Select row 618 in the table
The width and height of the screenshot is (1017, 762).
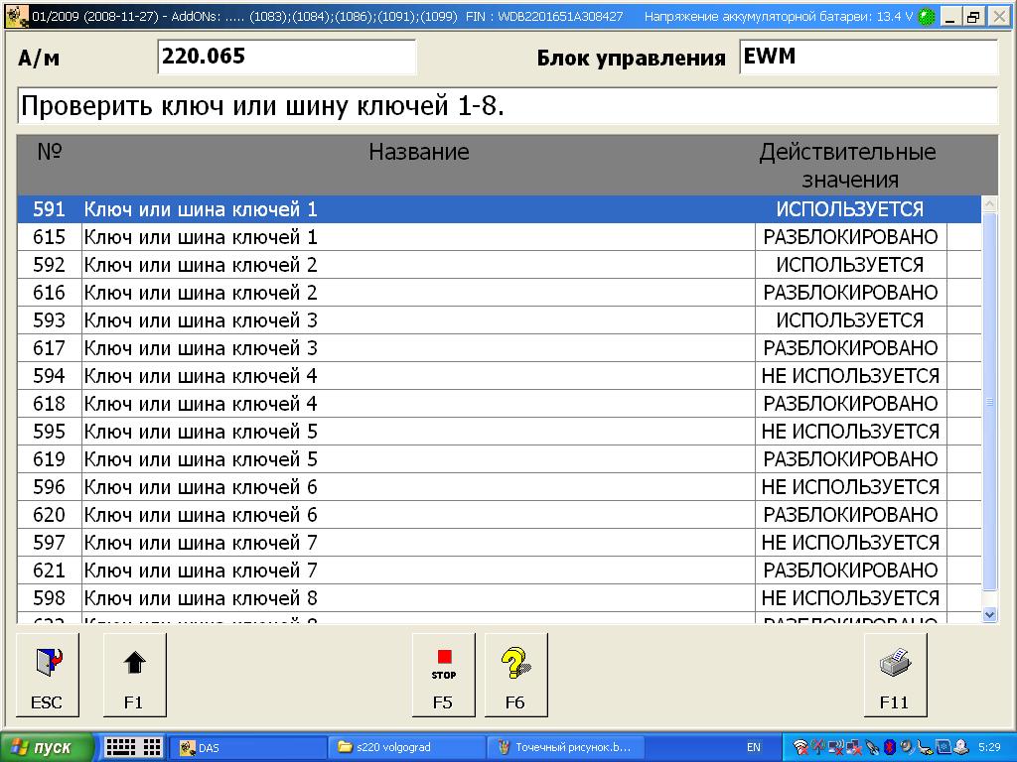click(x=500, y=404)
